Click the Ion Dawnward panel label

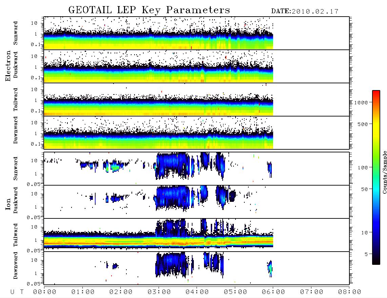[16, 265]
